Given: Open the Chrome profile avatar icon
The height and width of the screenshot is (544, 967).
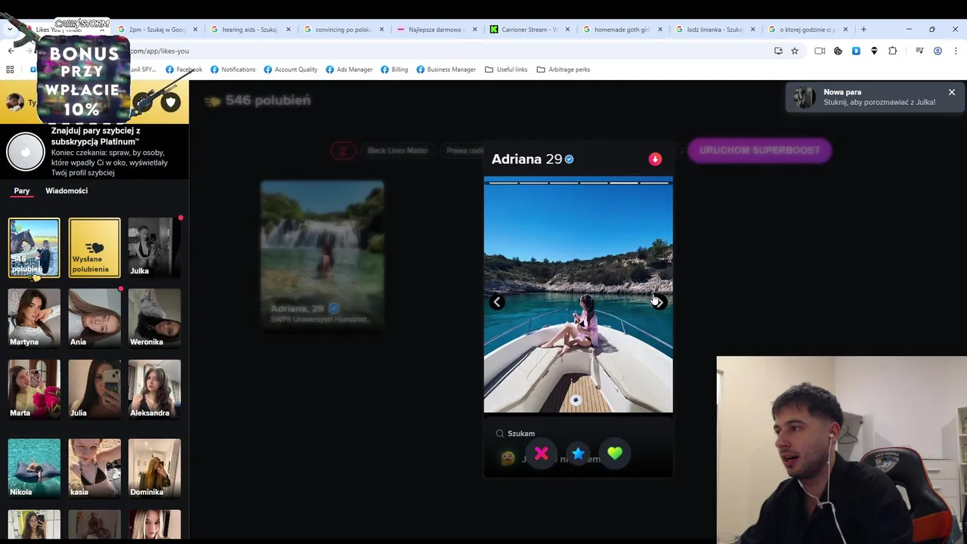Looking at the screenshot, I should pos(938,51).
